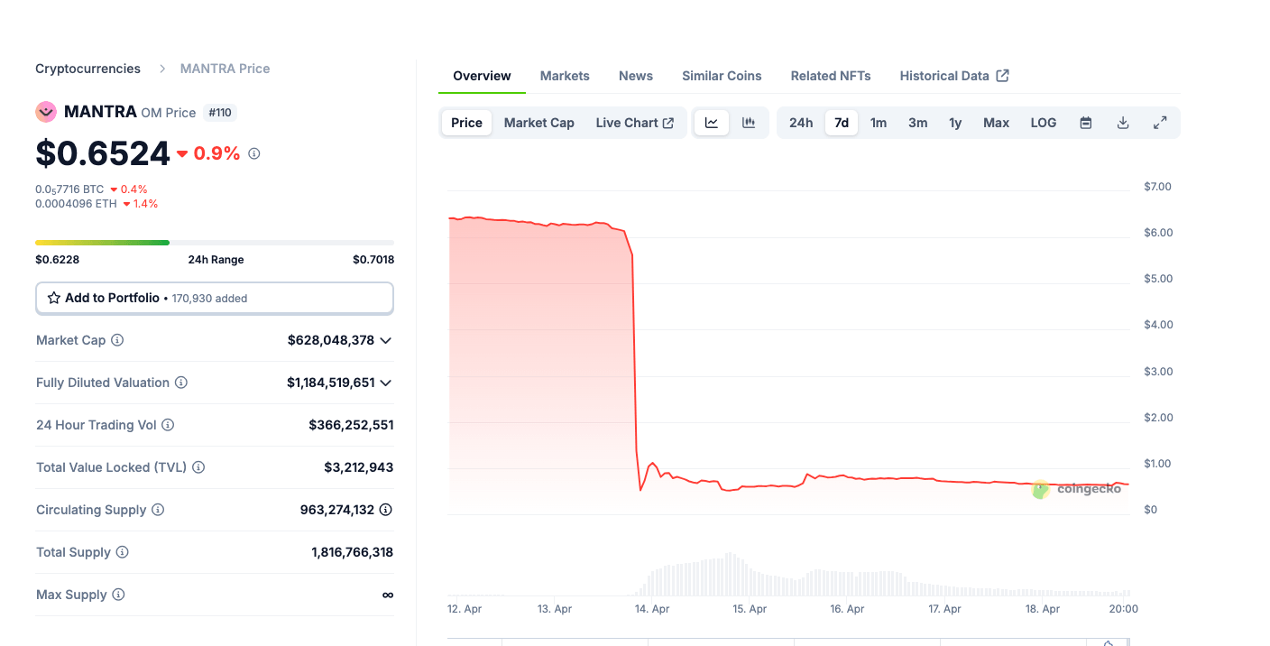Select the 1y time range option
Image resolution: width=1270 pixels, height=646 pixels.
point(955,122)
